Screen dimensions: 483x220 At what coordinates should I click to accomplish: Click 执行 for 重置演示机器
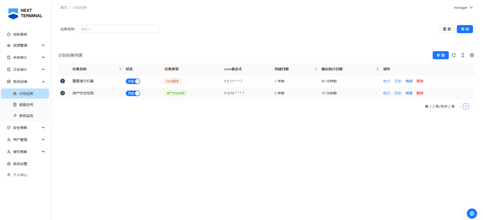(x=387, y=81)
